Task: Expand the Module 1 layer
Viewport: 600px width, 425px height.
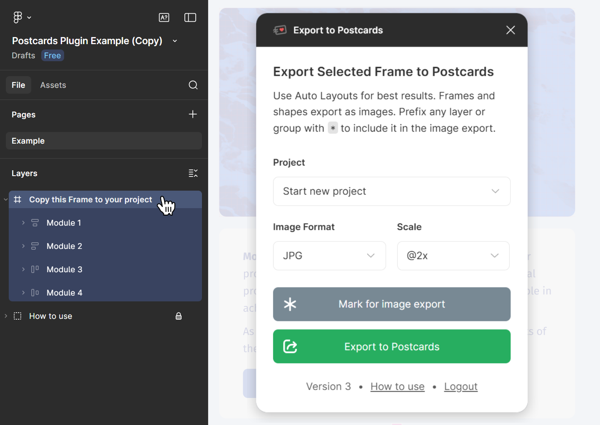Action: click(x=23, y=223)
